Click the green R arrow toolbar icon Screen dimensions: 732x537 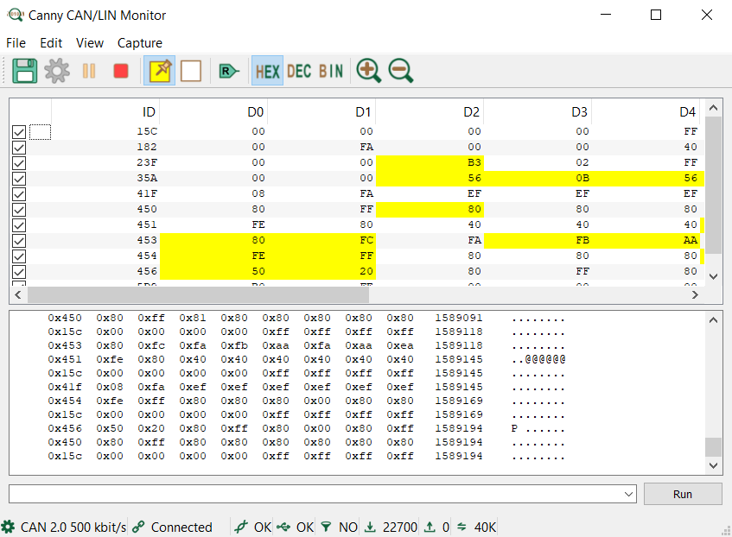pyautogui.click(x=229, y=71)
